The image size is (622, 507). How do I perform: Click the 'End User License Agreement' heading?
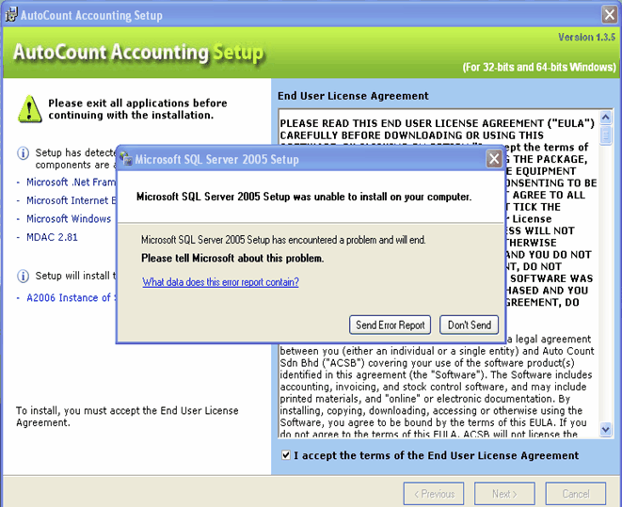point(353,96)
